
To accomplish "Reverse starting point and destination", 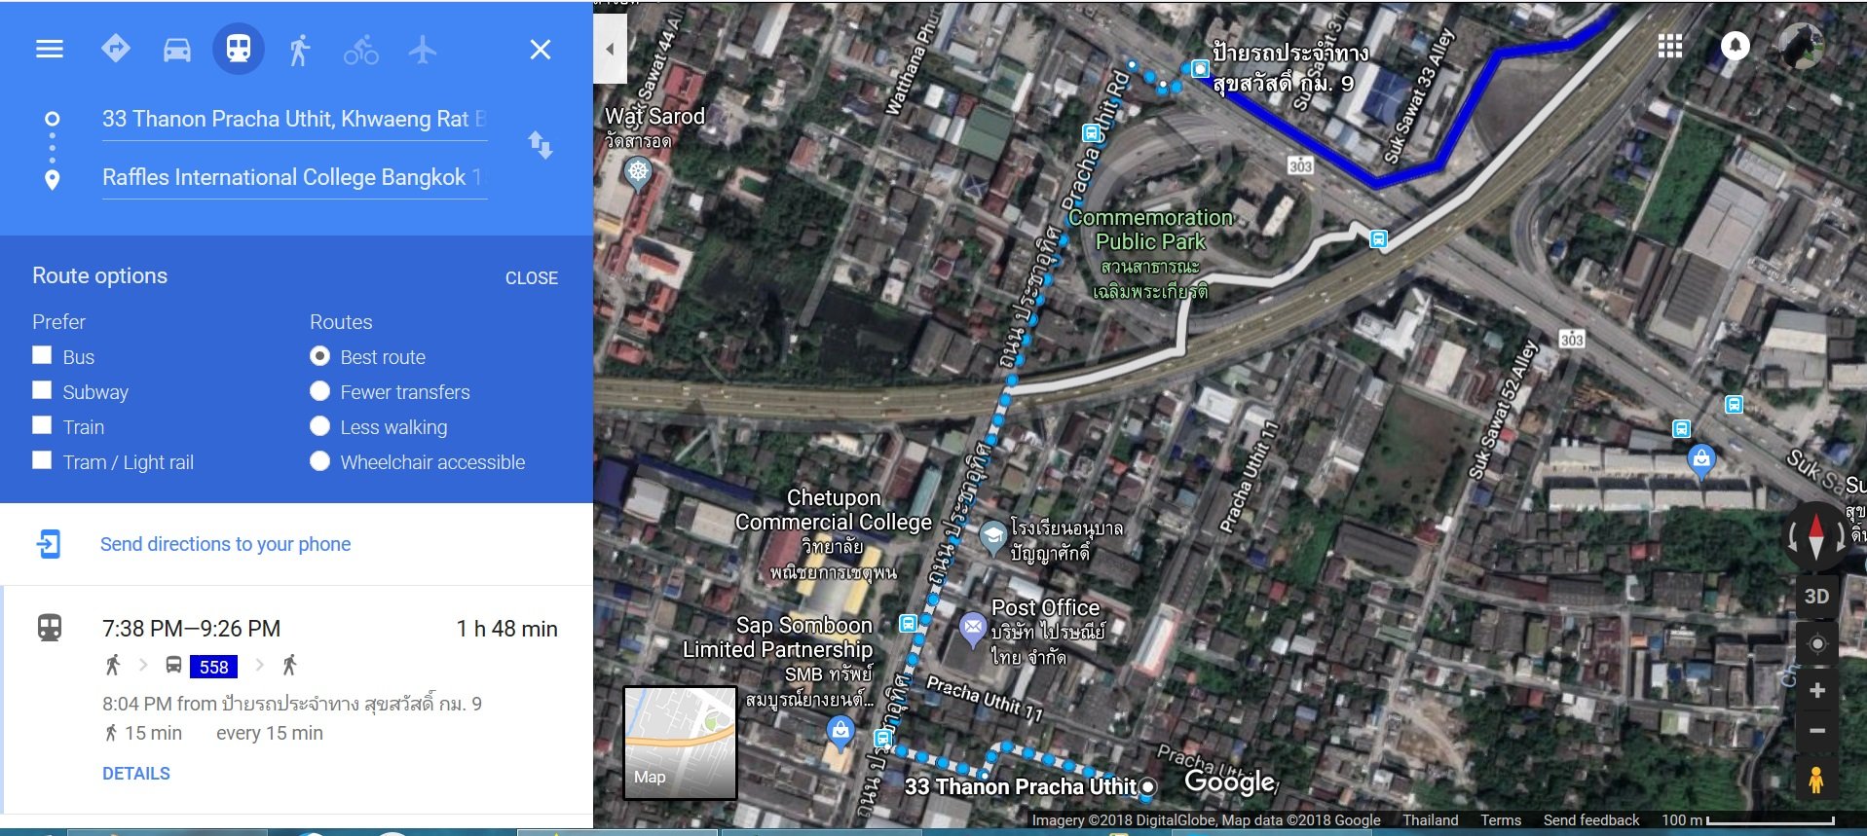I will pyautogui.click(x=541, y=145).
